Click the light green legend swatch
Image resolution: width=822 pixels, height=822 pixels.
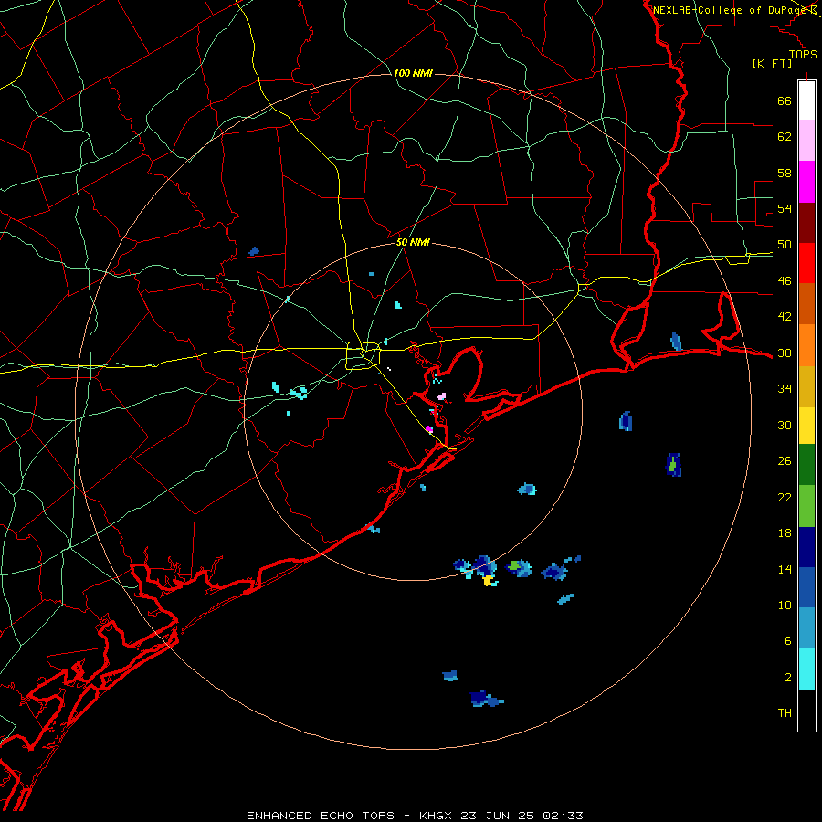(x=806, y=506)
